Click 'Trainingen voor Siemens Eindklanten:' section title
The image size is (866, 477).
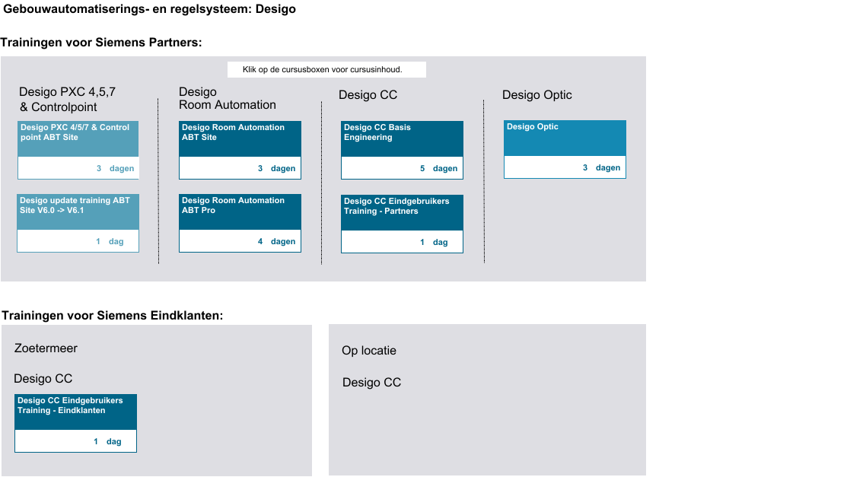pyautogui.click(x=112, y=316)
